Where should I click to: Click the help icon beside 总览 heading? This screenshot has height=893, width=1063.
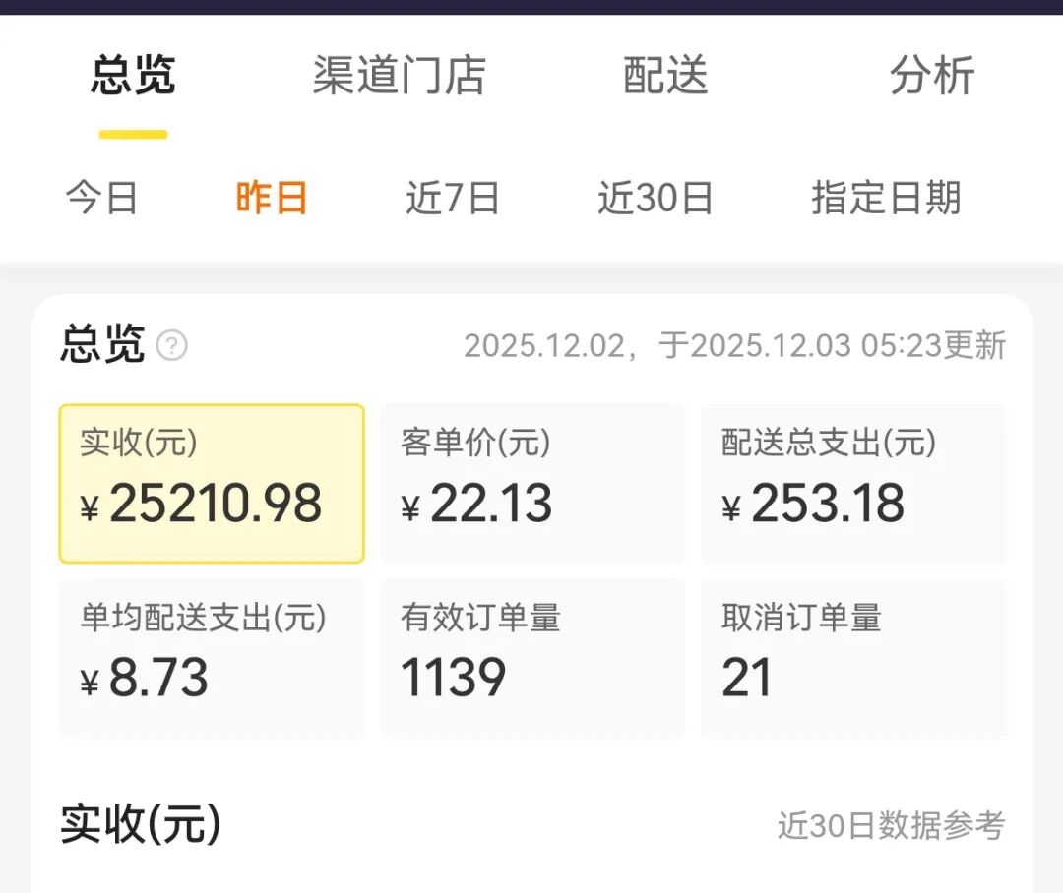click(172, 346)
